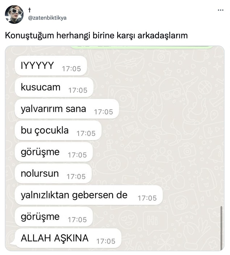The height and width of the screenshot is (255, 230).
Task: Select the first 'görüşme' message bubble
Action: point(54,152)
